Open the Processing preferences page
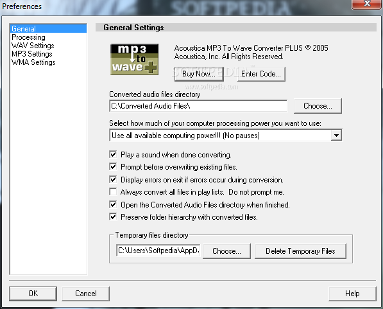Screen dimensions: 383x309 click(x=28, y=37)
